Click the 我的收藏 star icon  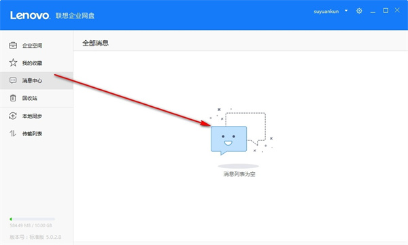pyautogui.click(x=13, y=63)
